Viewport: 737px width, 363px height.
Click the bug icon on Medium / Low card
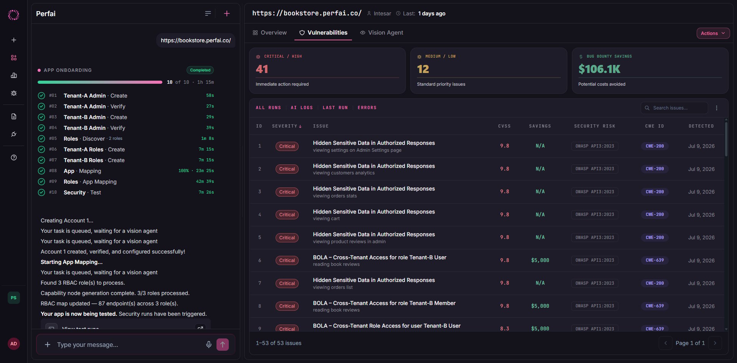pyautogui.click(x=420, y=56)
